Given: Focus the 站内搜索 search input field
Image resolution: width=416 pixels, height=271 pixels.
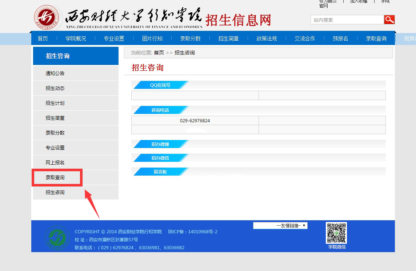Looking at the screenshot, I should point(347,20).
